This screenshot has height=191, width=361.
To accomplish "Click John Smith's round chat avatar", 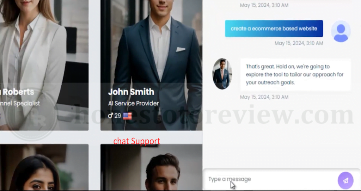I will [x=222, y=74].
